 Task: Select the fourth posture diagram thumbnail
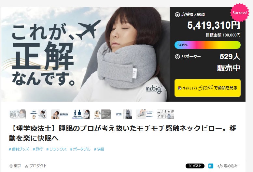[81, 114]
